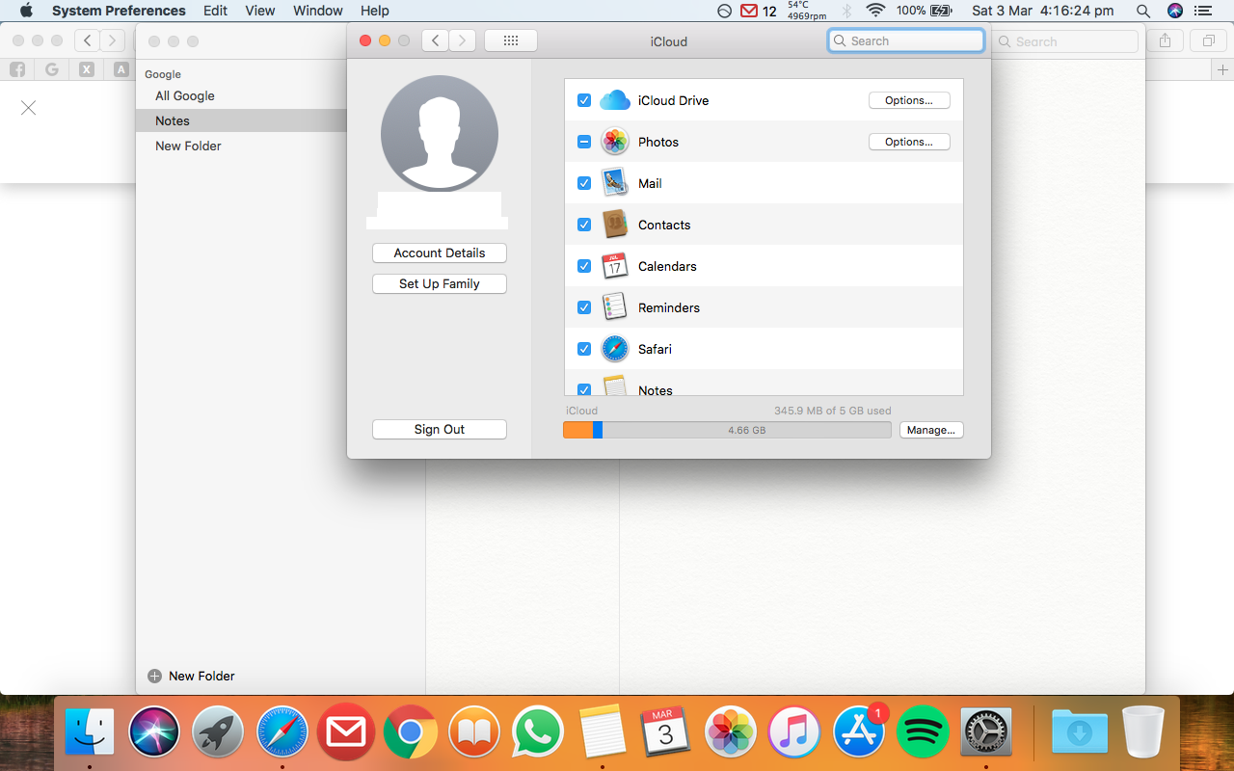Add New Folder at bottom of Notes sidebar
Screen dimensions: 1234x771
click(x=191, y=677)
